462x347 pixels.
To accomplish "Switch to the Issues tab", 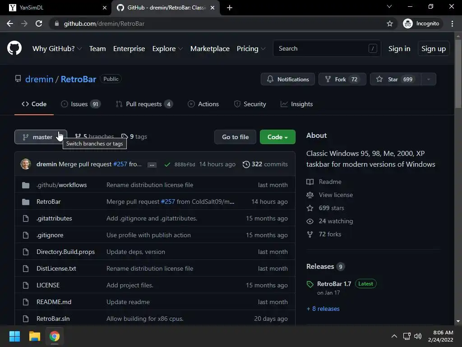I will (81, 104).
